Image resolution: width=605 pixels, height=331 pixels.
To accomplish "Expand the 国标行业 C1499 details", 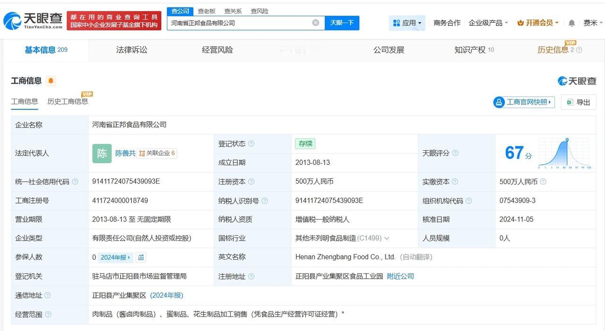I will 387,238.
